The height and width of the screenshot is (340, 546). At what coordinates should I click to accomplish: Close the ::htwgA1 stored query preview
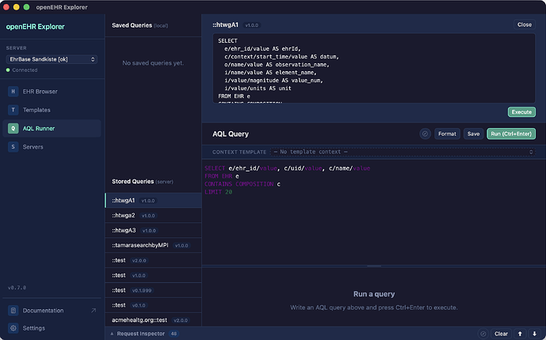pos(525,25)
